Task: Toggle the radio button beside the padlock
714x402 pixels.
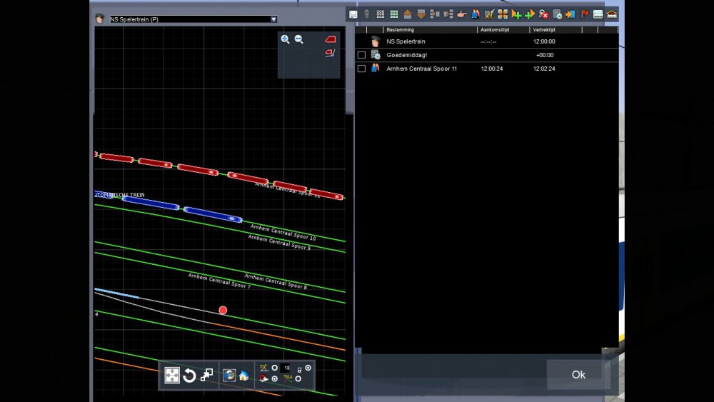Action: [308, 368]
